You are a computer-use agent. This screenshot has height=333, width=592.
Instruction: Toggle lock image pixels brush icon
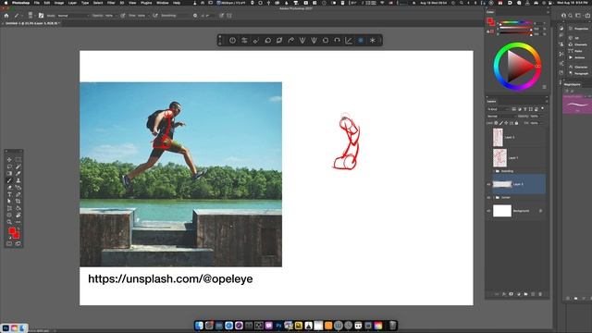click(501, 123)
